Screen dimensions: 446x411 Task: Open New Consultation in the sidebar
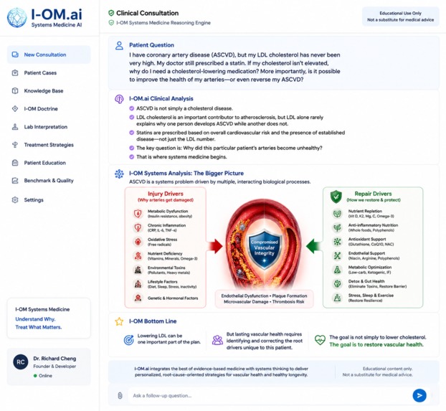pos(49,55)
